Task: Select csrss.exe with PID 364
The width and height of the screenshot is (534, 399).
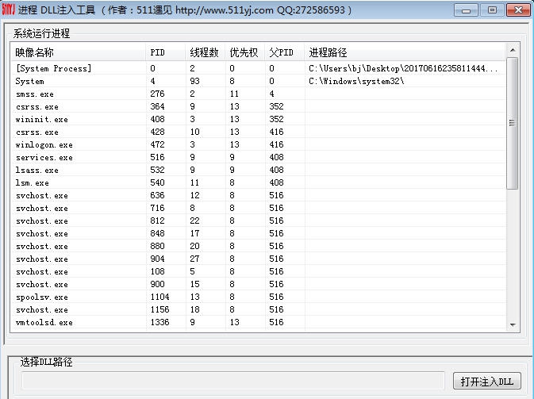Action: (x=258, y=106)
